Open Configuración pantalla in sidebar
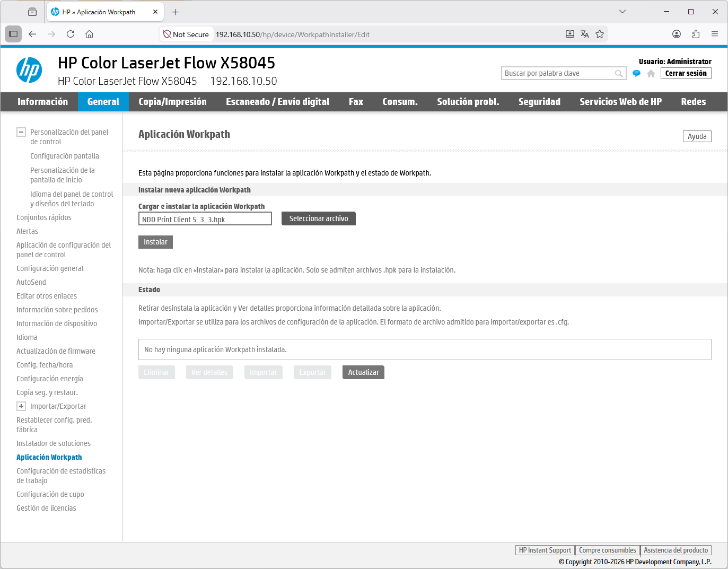Image resolution: width=728 pixels, height=569 pixels. point(65,156)
